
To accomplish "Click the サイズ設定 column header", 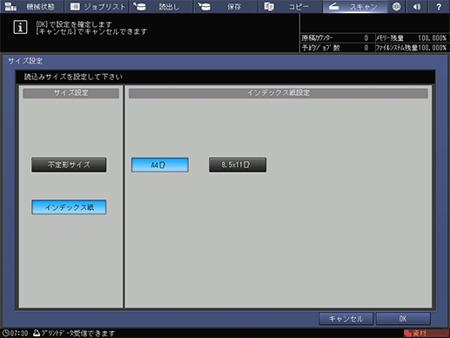I will (x=71, y=93).
